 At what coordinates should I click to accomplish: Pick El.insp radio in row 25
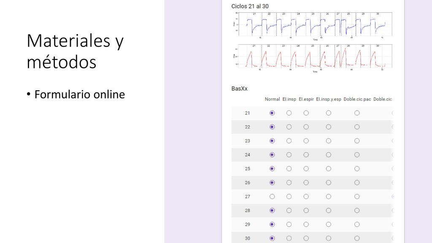[289, 169]
